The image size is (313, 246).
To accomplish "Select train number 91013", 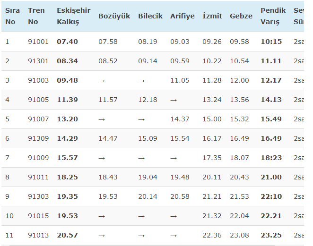I will (x=38, y=235).
